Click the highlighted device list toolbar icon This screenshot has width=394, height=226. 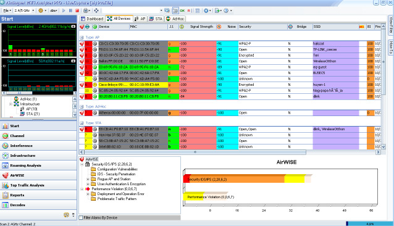[x=175, y=10]
